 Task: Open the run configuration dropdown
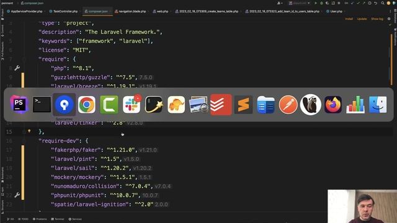click(299, 3)
